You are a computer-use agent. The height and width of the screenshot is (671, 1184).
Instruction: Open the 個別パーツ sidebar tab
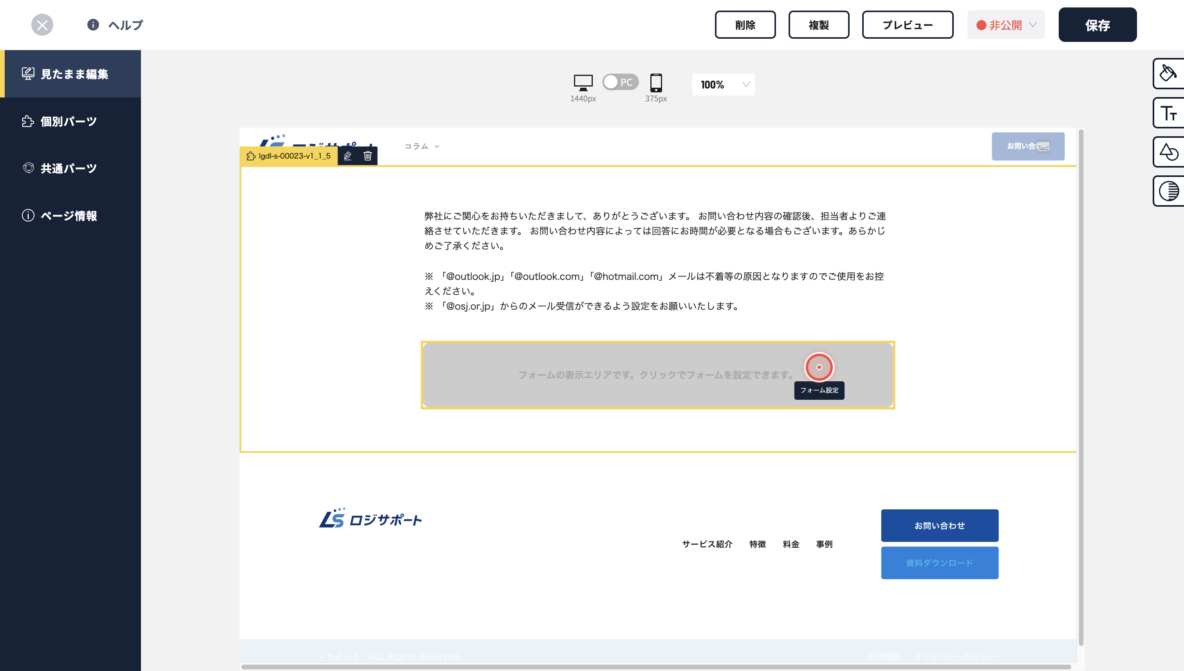[70, 121]
